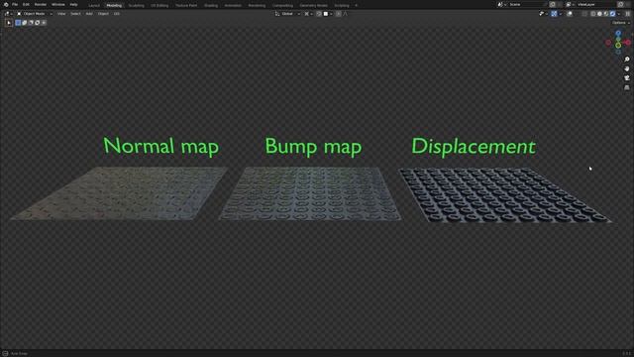
Task: Switch to the Geometry Nodes workspace tab
Action: point(313,5)
